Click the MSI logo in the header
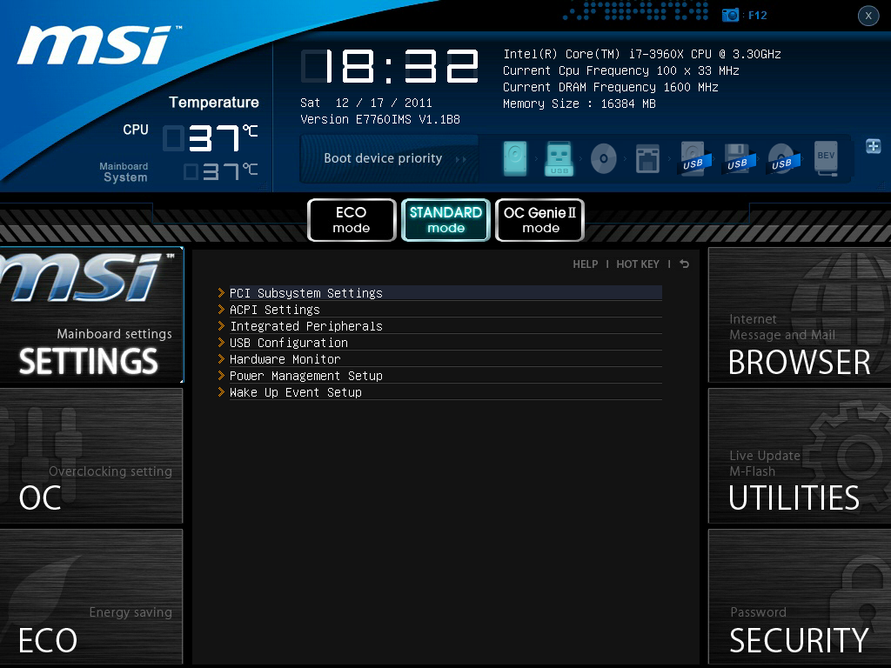The image size is (891, 668). (x=97, y=44)
